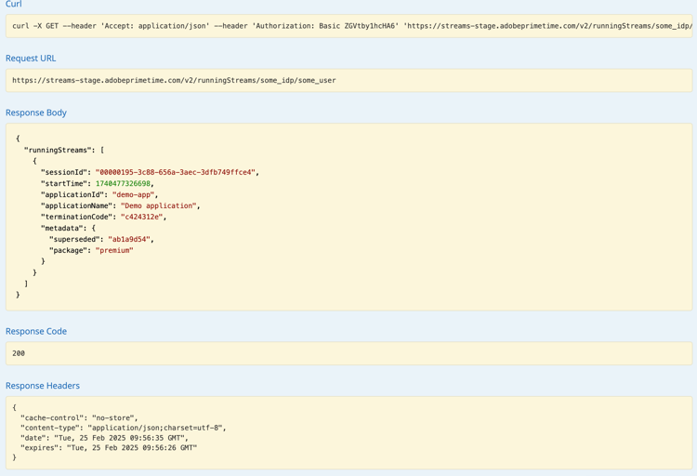
Task: Click the Curl section heading
Action: 13,5
